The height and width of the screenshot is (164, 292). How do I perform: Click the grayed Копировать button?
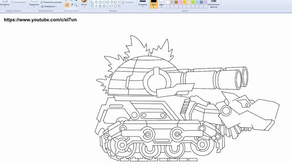tap(19, 2)
